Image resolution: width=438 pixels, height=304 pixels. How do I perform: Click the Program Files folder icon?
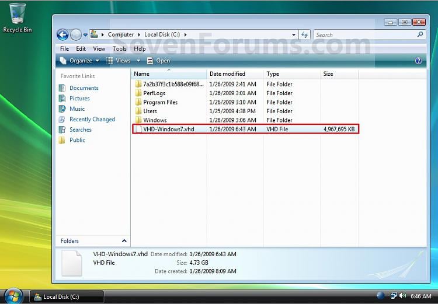click(x=138, y=102)
